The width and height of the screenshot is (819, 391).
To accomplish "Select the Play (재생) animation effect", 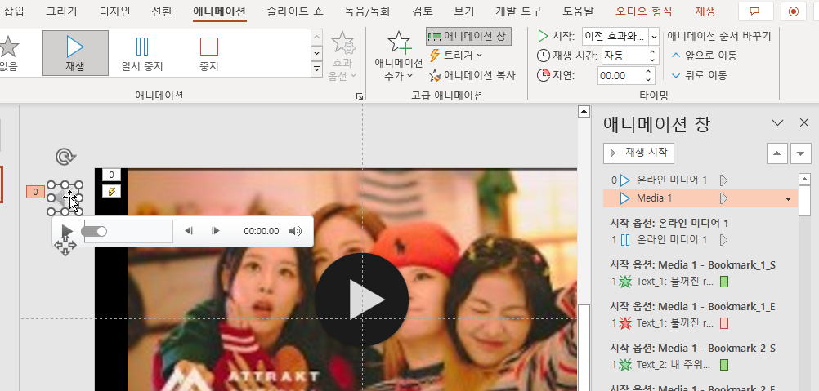I will tap(75, 53).
